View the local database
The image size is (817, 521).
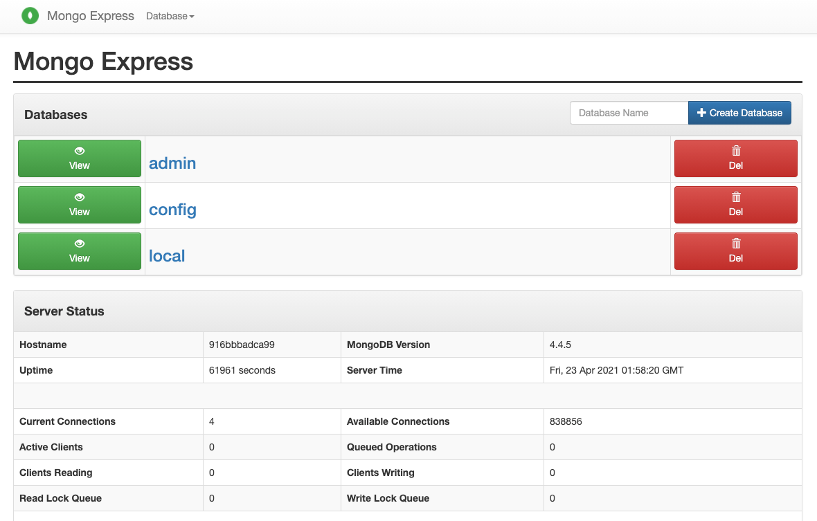(x=80, y=251)
